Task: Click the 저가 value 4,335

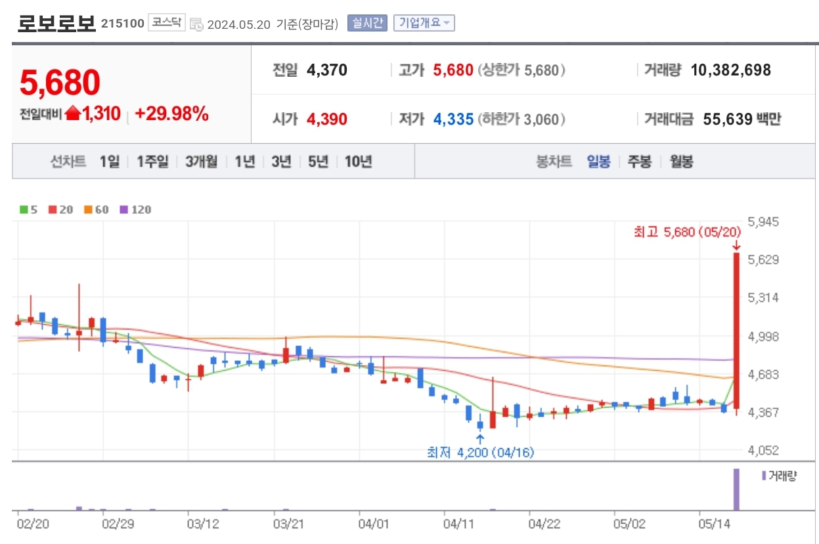Action: pyautogui.click(x=453, y=119)
